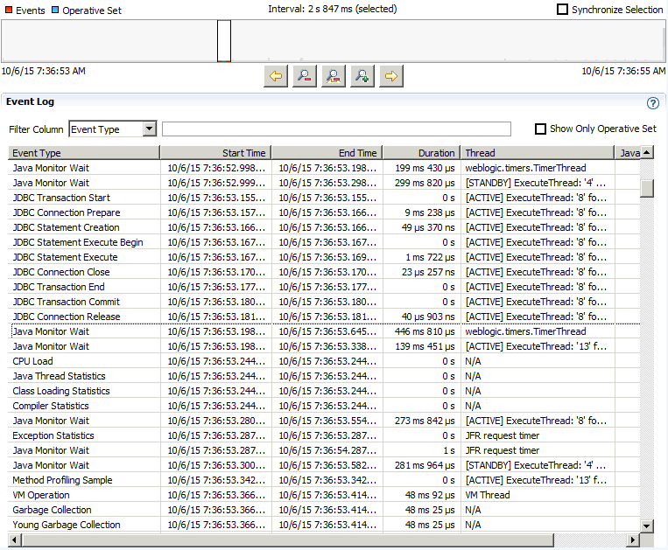Select the Compiler Statistics row
The height and width of the screenshot is (550, 668).
pos(324,407)
